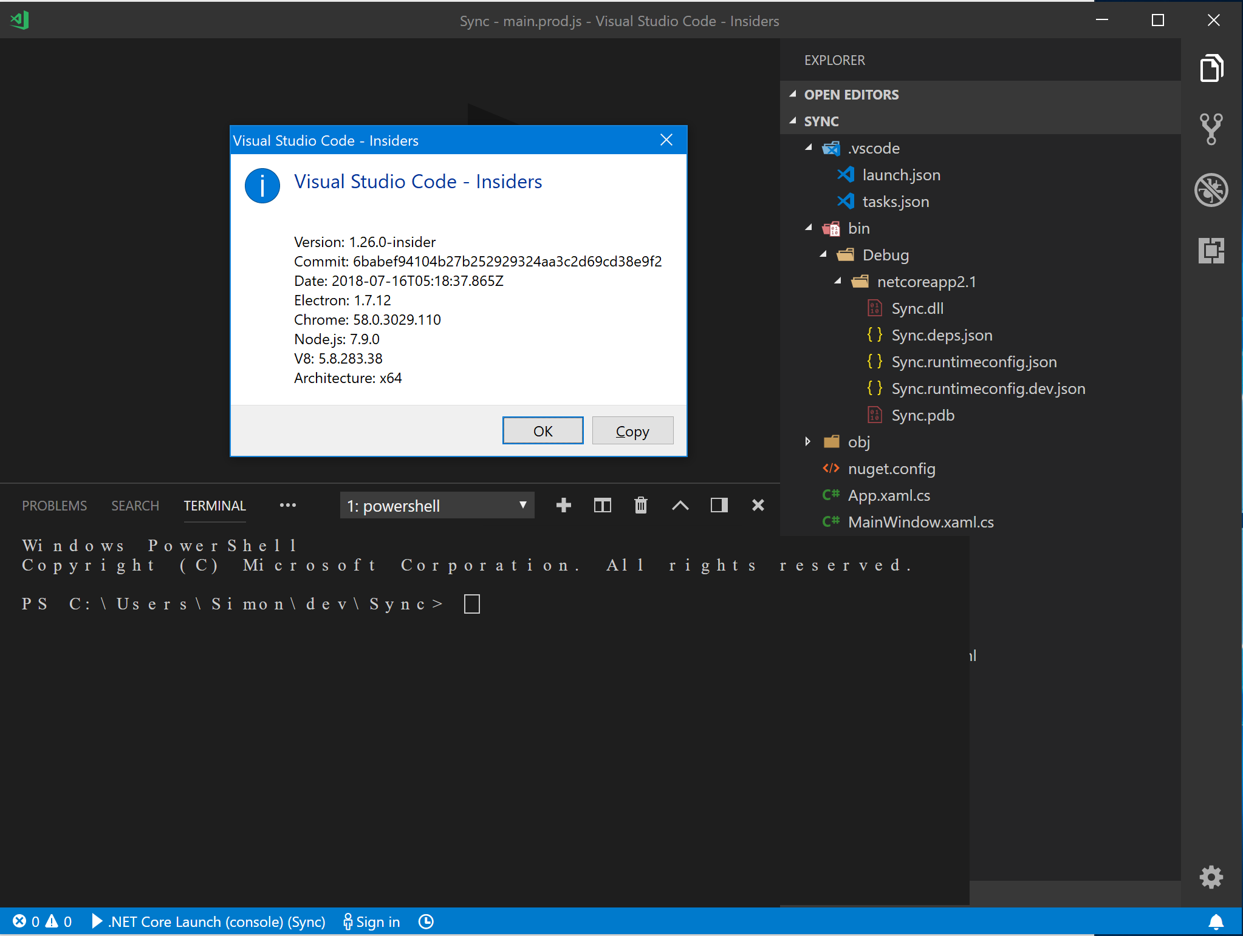Toggle panel maximize with the chevron

(680, 504)
